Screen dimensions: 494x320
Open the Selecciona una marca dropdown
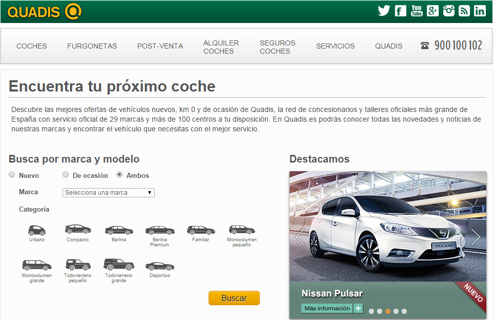point(108,192)
